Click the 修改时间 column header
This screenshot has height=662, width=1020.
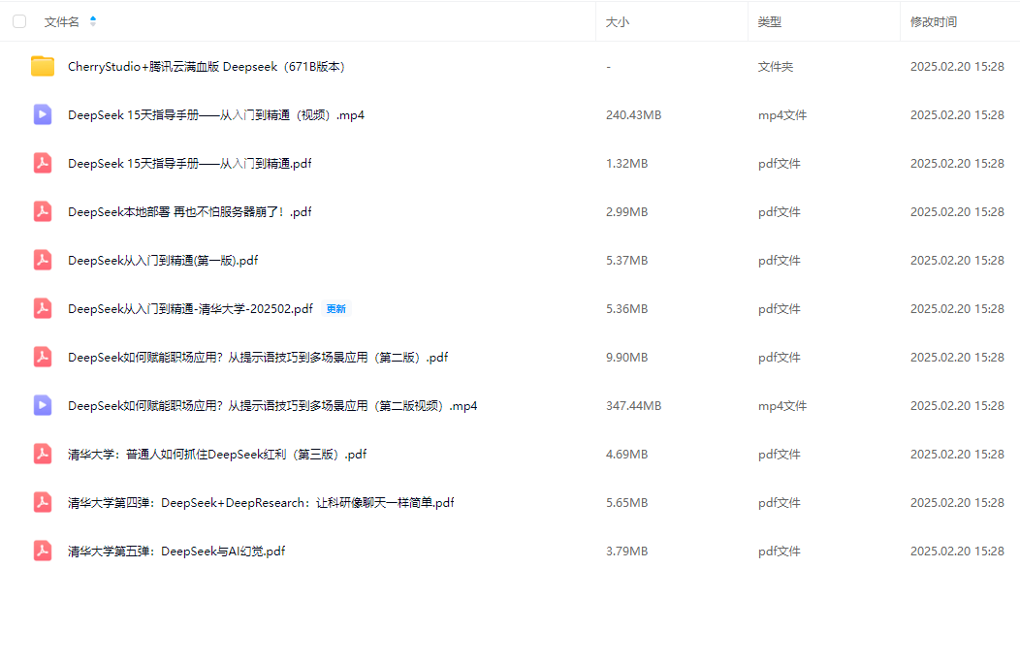pos(934,21)
